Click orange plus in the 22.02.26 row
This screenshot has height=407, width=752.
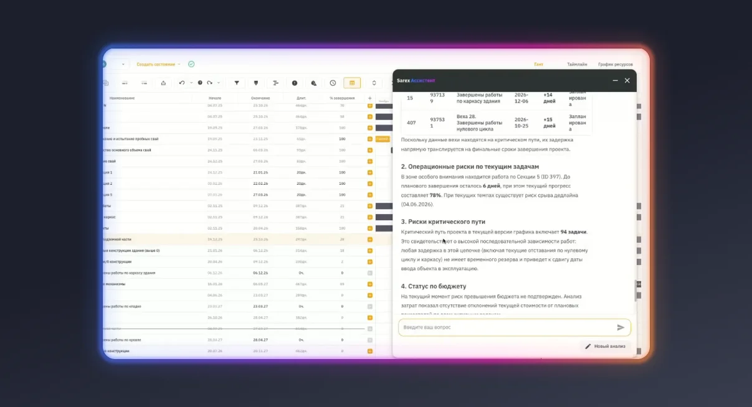pyautogui.click(x=369, y=184)
